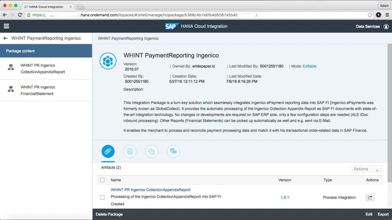Open the hamburger navigation menu
This screenshot has width=392, height=220.
pyautogui.click(x=6, y=26)
